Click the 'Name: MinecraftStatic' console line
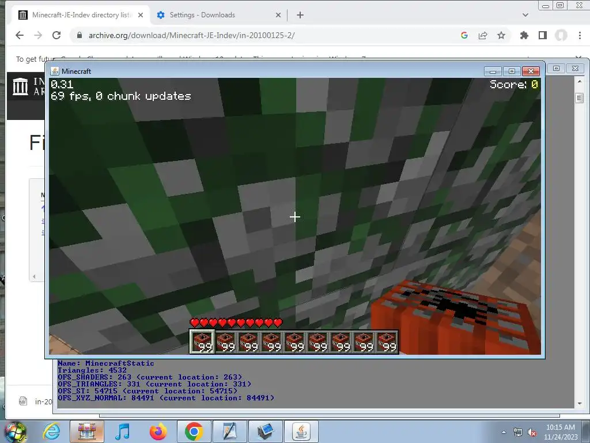This screenshot has width=590, height=443. pyautogui.click(x=106, y=363)
